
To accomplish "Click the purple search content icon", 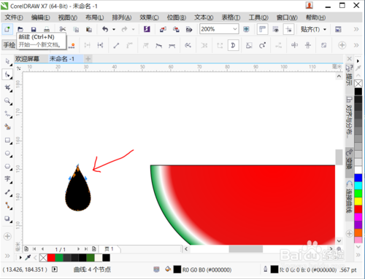I will pos(147,29).
